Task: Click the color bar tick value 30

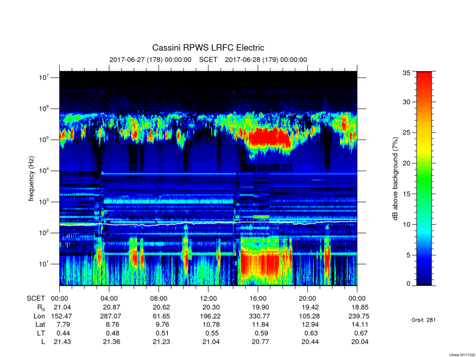Action: click(x=406, y=102)
